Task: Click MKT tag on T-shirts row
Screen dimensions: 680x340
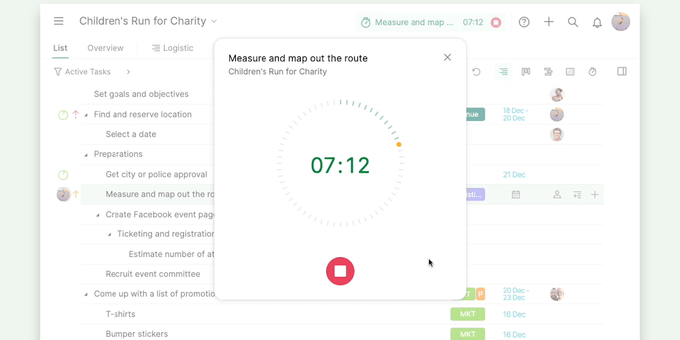Action: [467, 314]
